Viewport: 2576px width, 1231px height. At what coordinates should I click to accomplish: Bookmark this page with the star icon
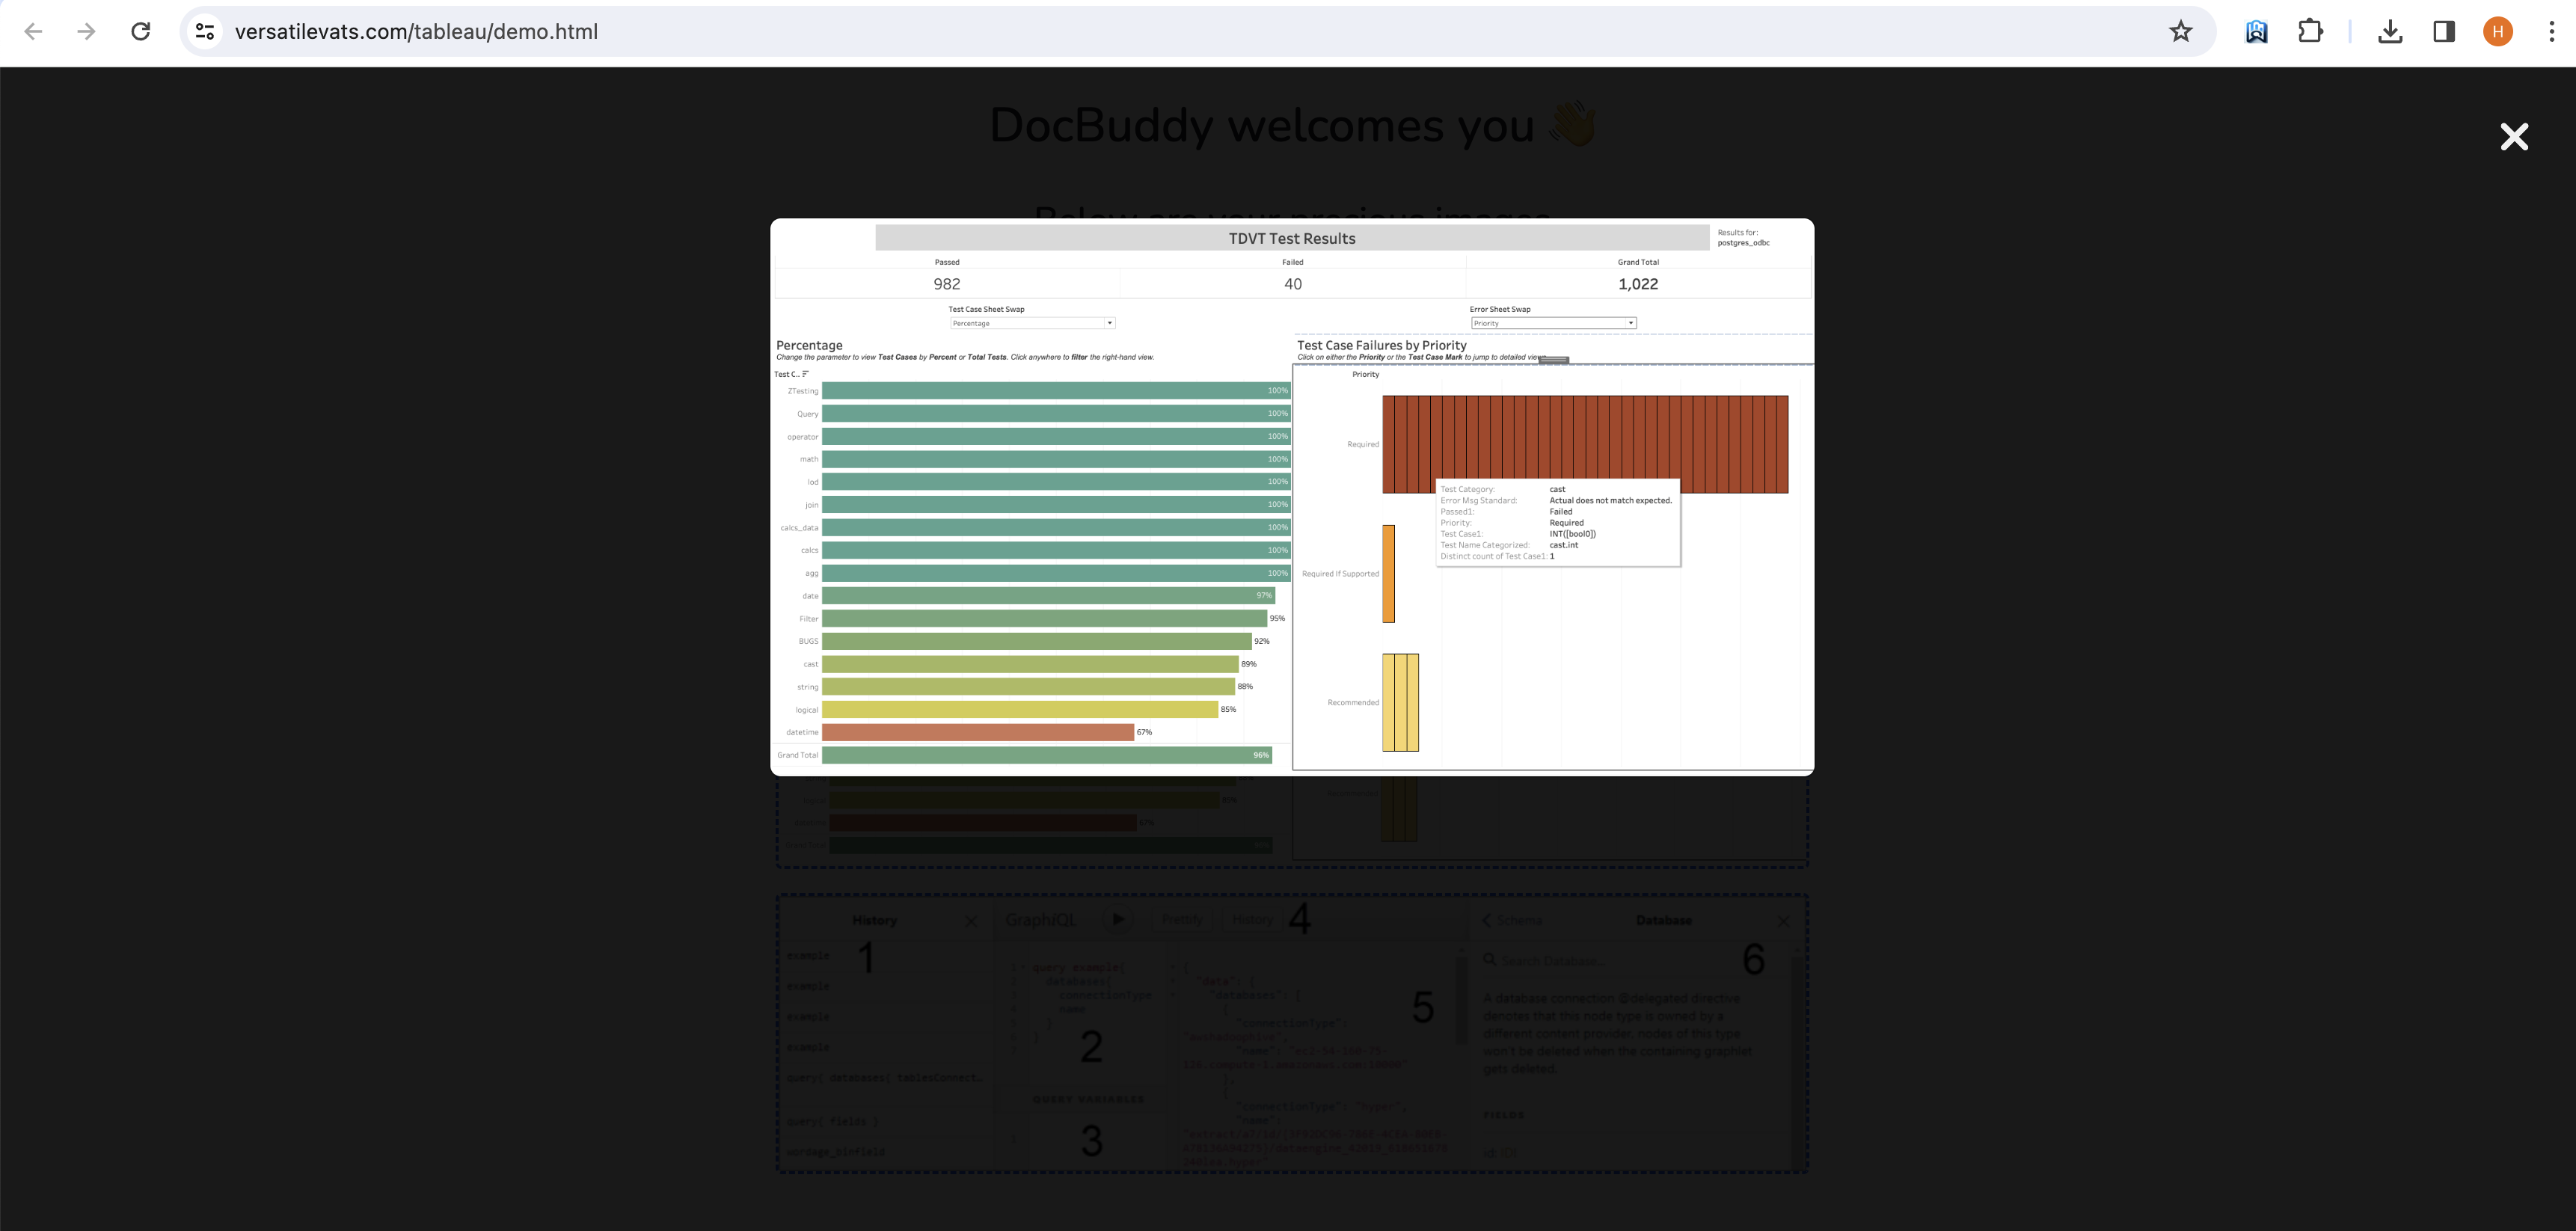[2180, 31]
